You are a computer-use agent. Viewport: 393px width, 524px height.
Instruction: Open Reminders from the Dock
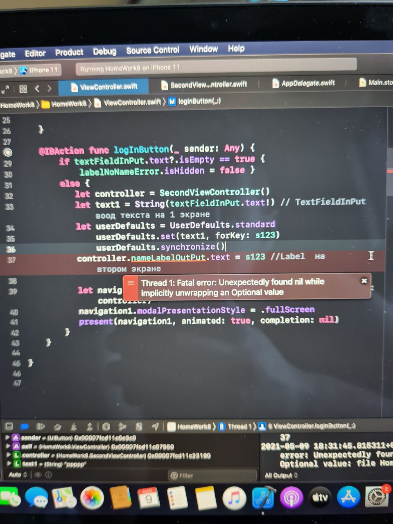[x=177, y=498]
